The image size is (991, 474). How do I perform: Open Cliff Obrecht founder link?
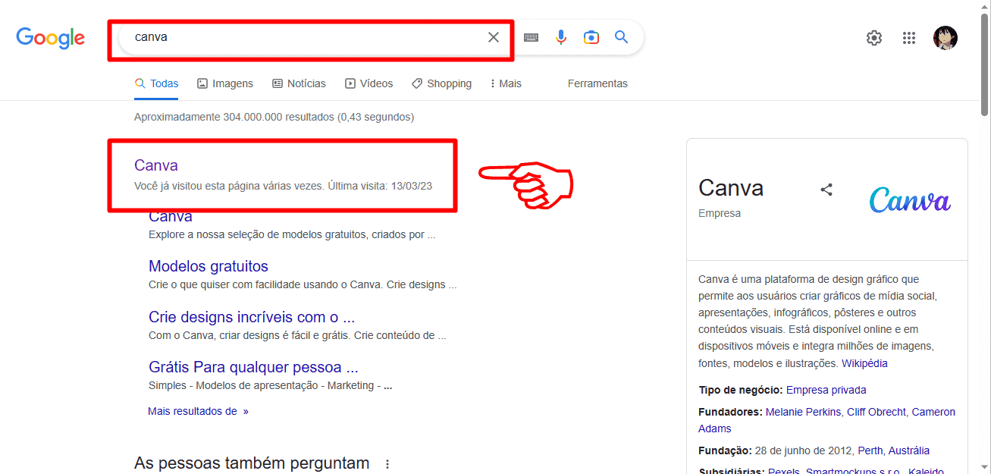[877, 412]
